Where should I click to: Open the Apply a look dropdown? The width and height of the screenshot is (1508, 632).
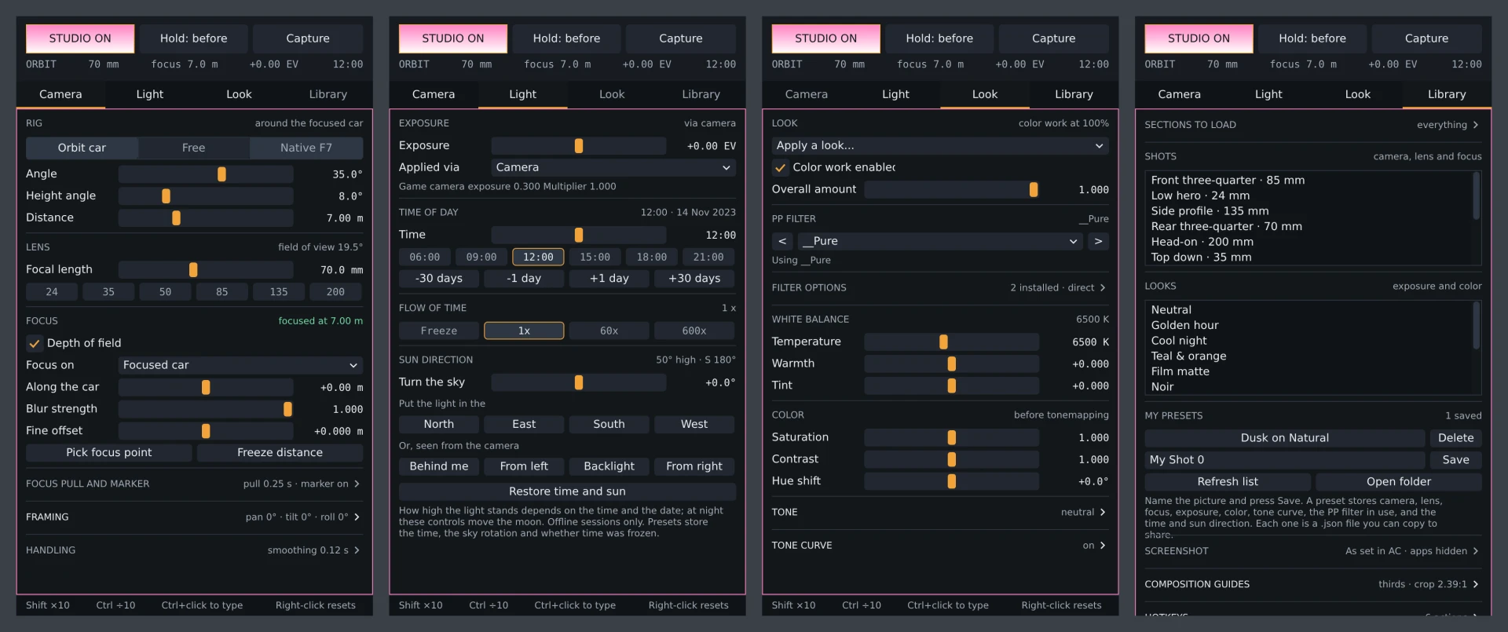940,145
